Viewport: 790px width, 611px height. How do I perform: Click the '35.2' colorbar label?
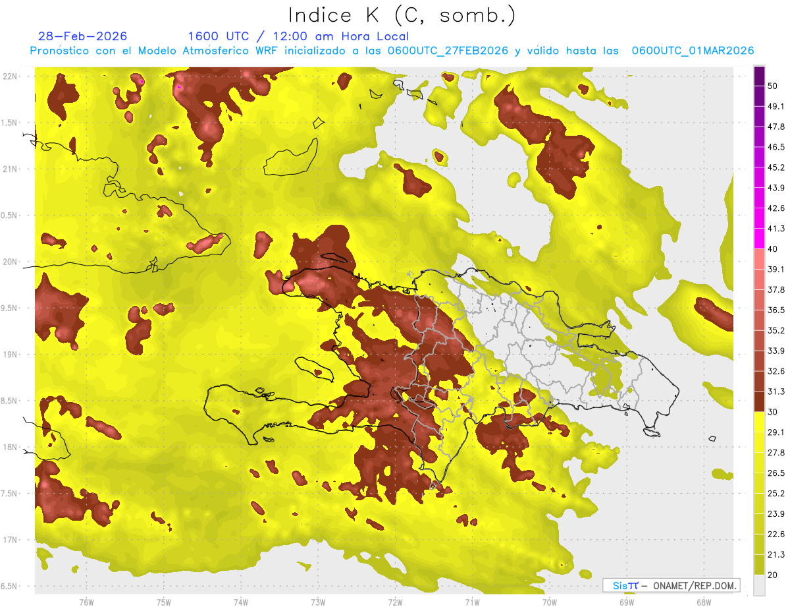point(776,330)
